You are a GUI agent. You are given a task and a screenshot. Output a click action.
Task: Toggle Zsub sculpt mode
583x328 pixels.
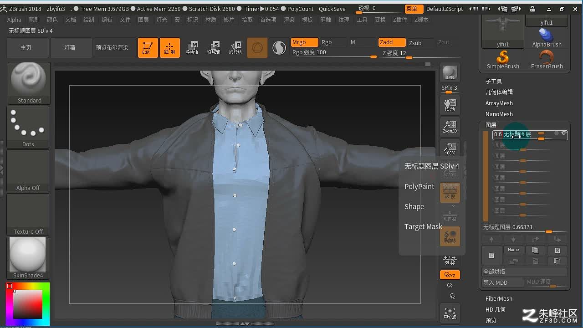pyautogui.click(x=421, y=43)
